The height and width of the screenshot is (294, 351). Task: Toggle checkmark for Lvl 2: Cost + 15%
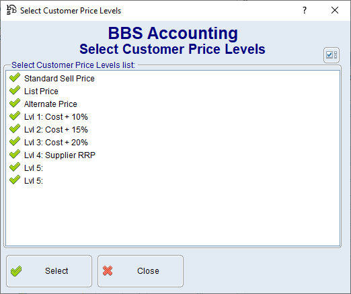pos(15,128)
